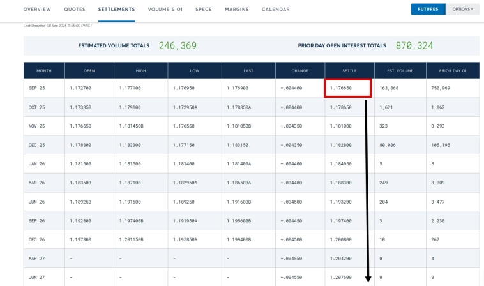The width and height of the screenshot is (484, 286).
Task: Click the blue Futures button
Action: click(x=428, y=10)
